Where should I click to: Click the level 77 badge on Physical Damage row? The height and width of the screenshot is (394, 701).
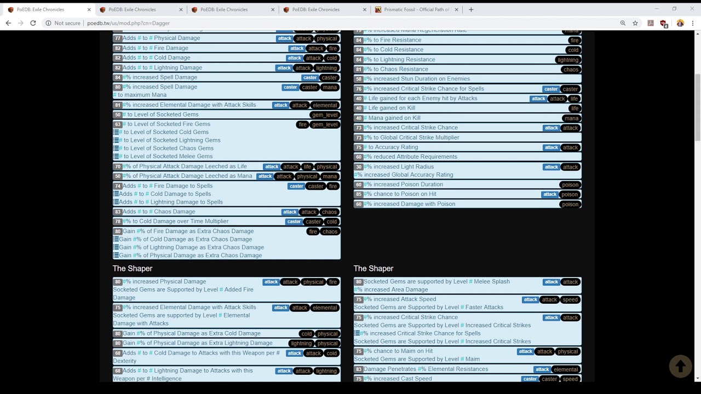click(x=118, y=38)
